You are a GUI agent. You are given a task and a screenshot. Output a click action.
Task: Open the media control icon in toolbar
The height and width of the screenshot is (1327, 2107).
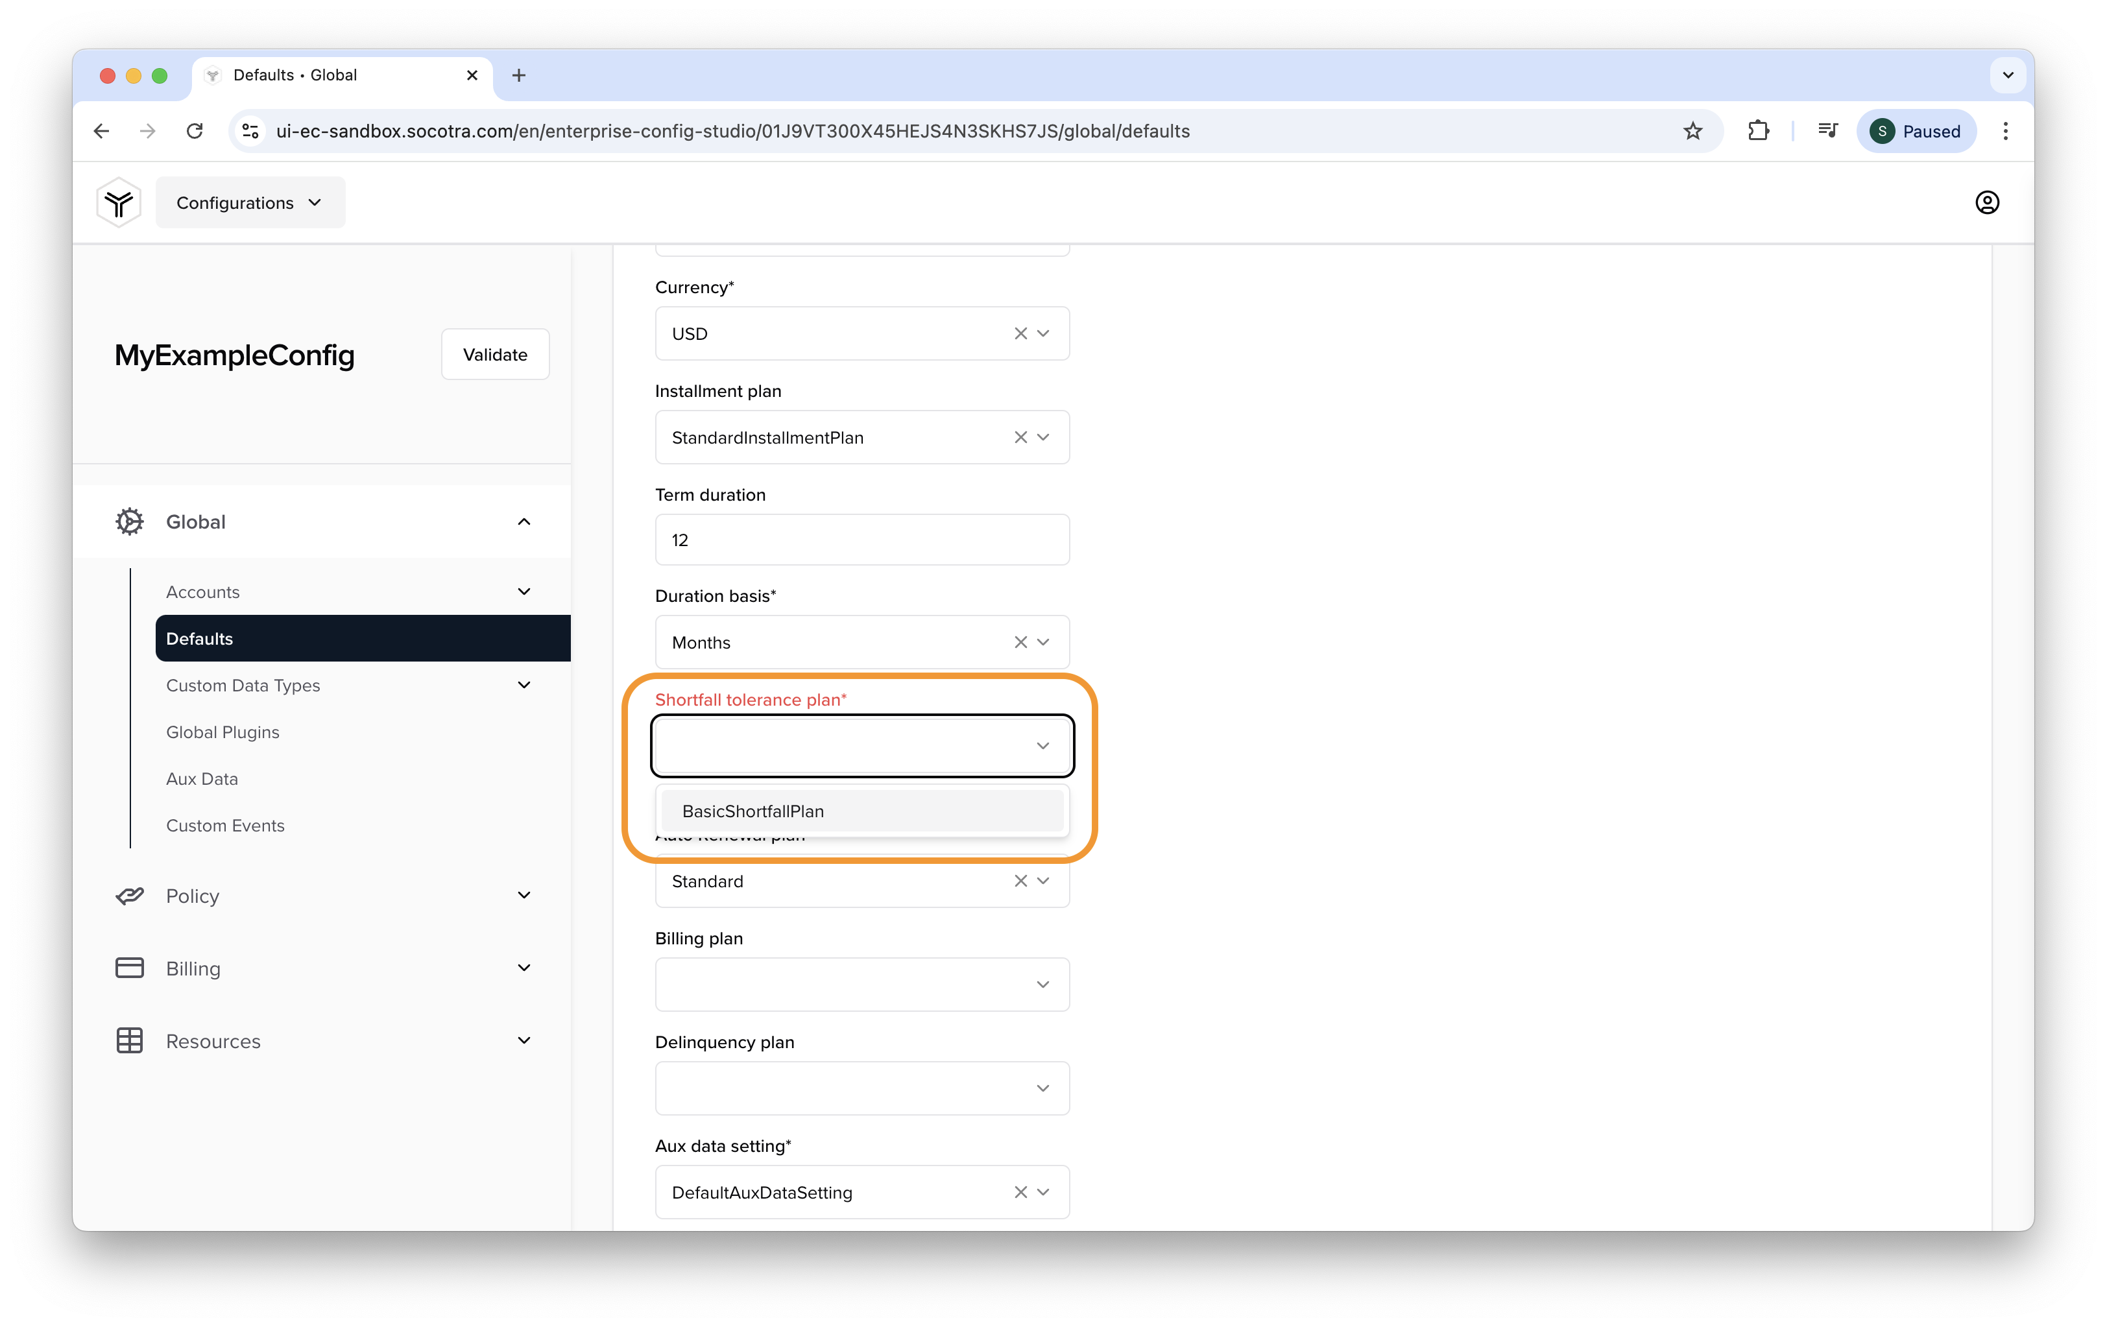point(1827,131)
